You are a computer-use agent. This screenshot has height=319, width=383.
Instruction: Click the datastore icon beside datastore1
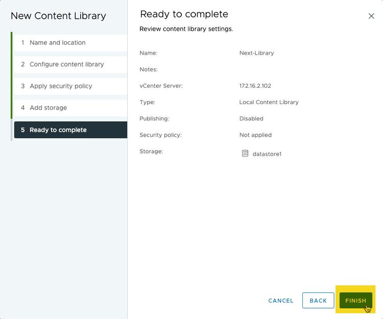245,154
